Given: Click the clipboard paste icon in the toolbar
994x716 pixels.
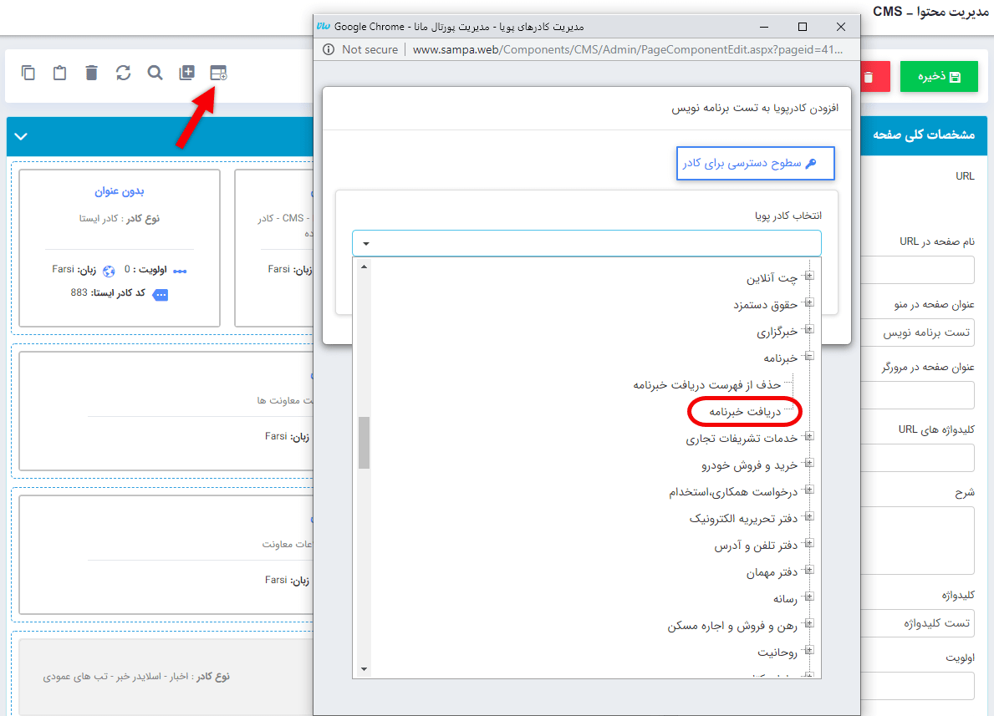Looking at the screenshot, I should [59, 73].
